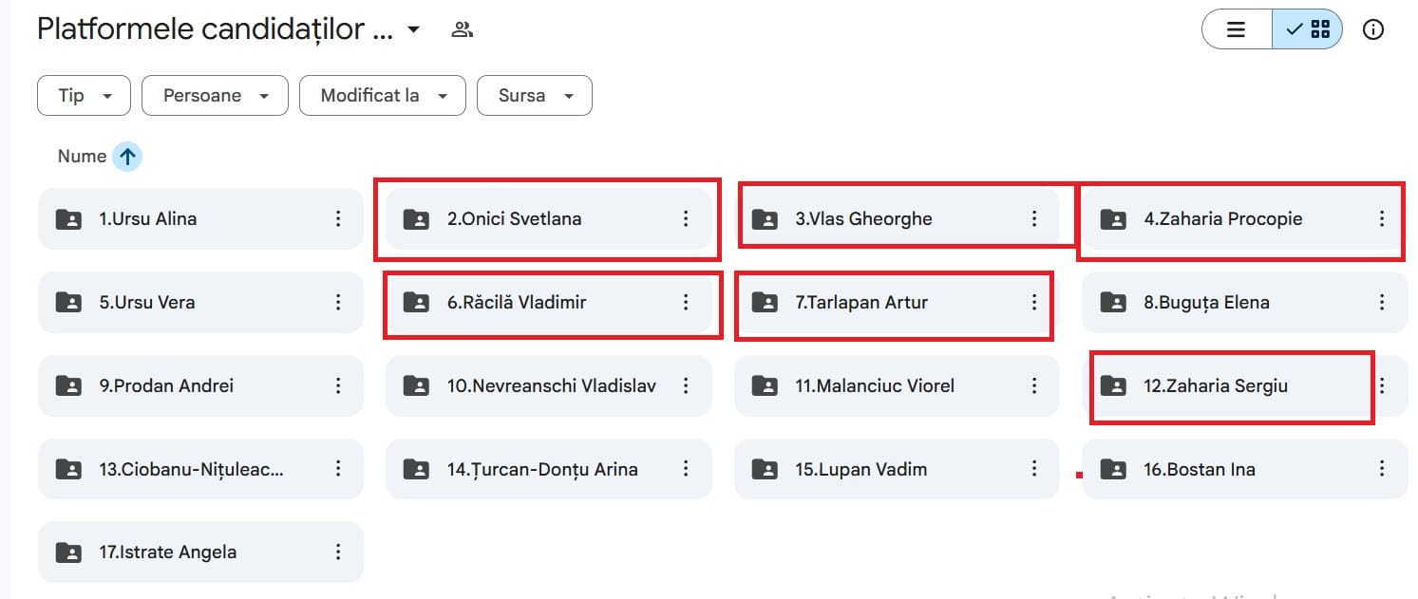
Task: Click the shared folder people icon beside title
Action: 463,29
